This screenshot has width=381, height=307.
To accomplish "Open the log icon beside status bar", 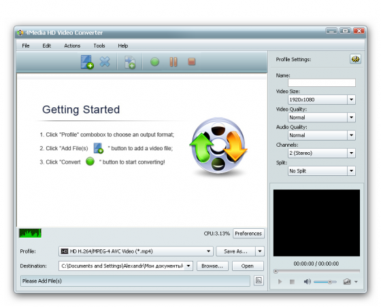I will pos(259,281).
